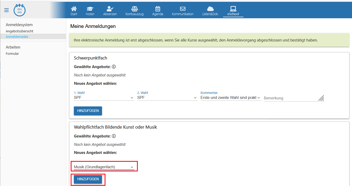This screenshot has height=186, width=352.
Task: Click into the Bemerkung text field
Action: point(290,98)
